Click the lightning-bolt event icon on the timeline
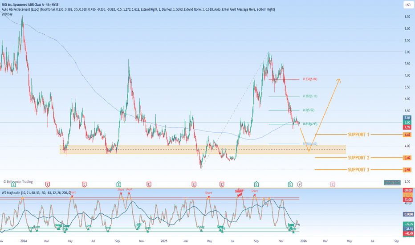Image resolution: width=415 pixels, height=245 pixels. [x=300, y=184]
